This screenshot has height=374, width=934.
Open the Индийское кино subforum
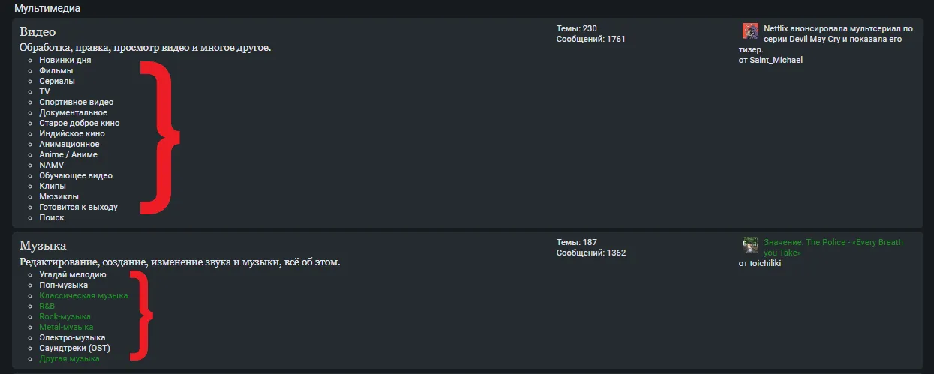coord(72,133)
